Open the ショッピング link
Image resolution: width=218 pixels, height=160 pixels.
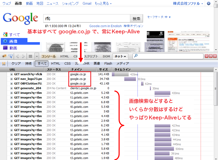tap(70, 3)
